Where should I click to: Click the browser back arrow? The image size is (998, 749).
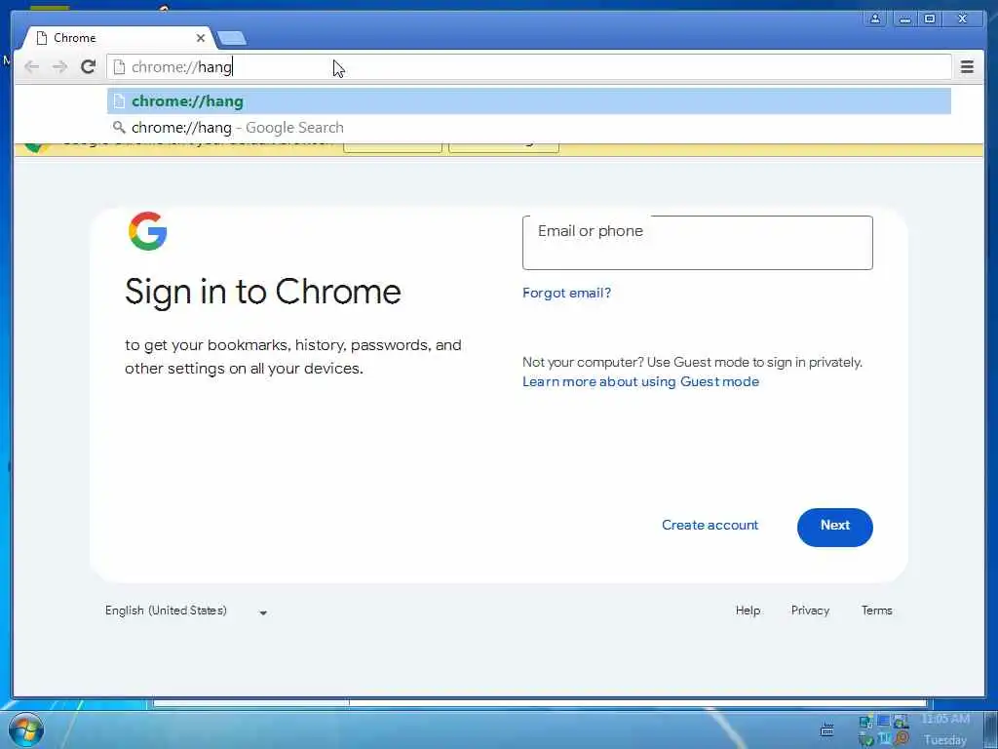click(x=31, y=67)
